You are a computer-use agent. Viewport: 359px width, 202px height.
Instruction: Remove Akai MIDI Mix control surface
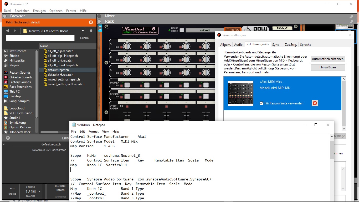point(315,103)
